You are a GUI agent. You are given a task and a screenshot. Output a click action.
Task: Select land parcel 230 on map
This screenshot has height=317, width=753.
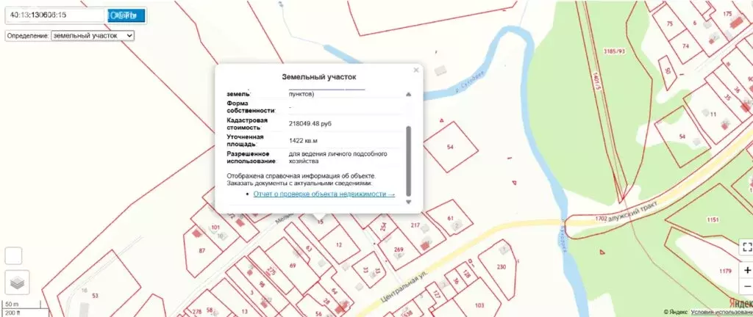pyautogui.click(x=502, y=267)
